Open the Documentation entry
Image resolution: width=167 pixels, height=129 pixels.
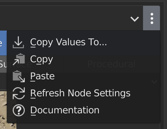[65, 110]
